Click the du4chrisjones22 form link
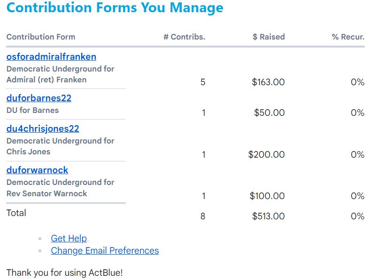 [x=43, y=129]
